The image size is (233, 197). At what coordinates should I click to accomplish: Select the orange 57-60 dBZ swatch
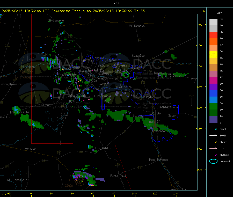point(213,42)
